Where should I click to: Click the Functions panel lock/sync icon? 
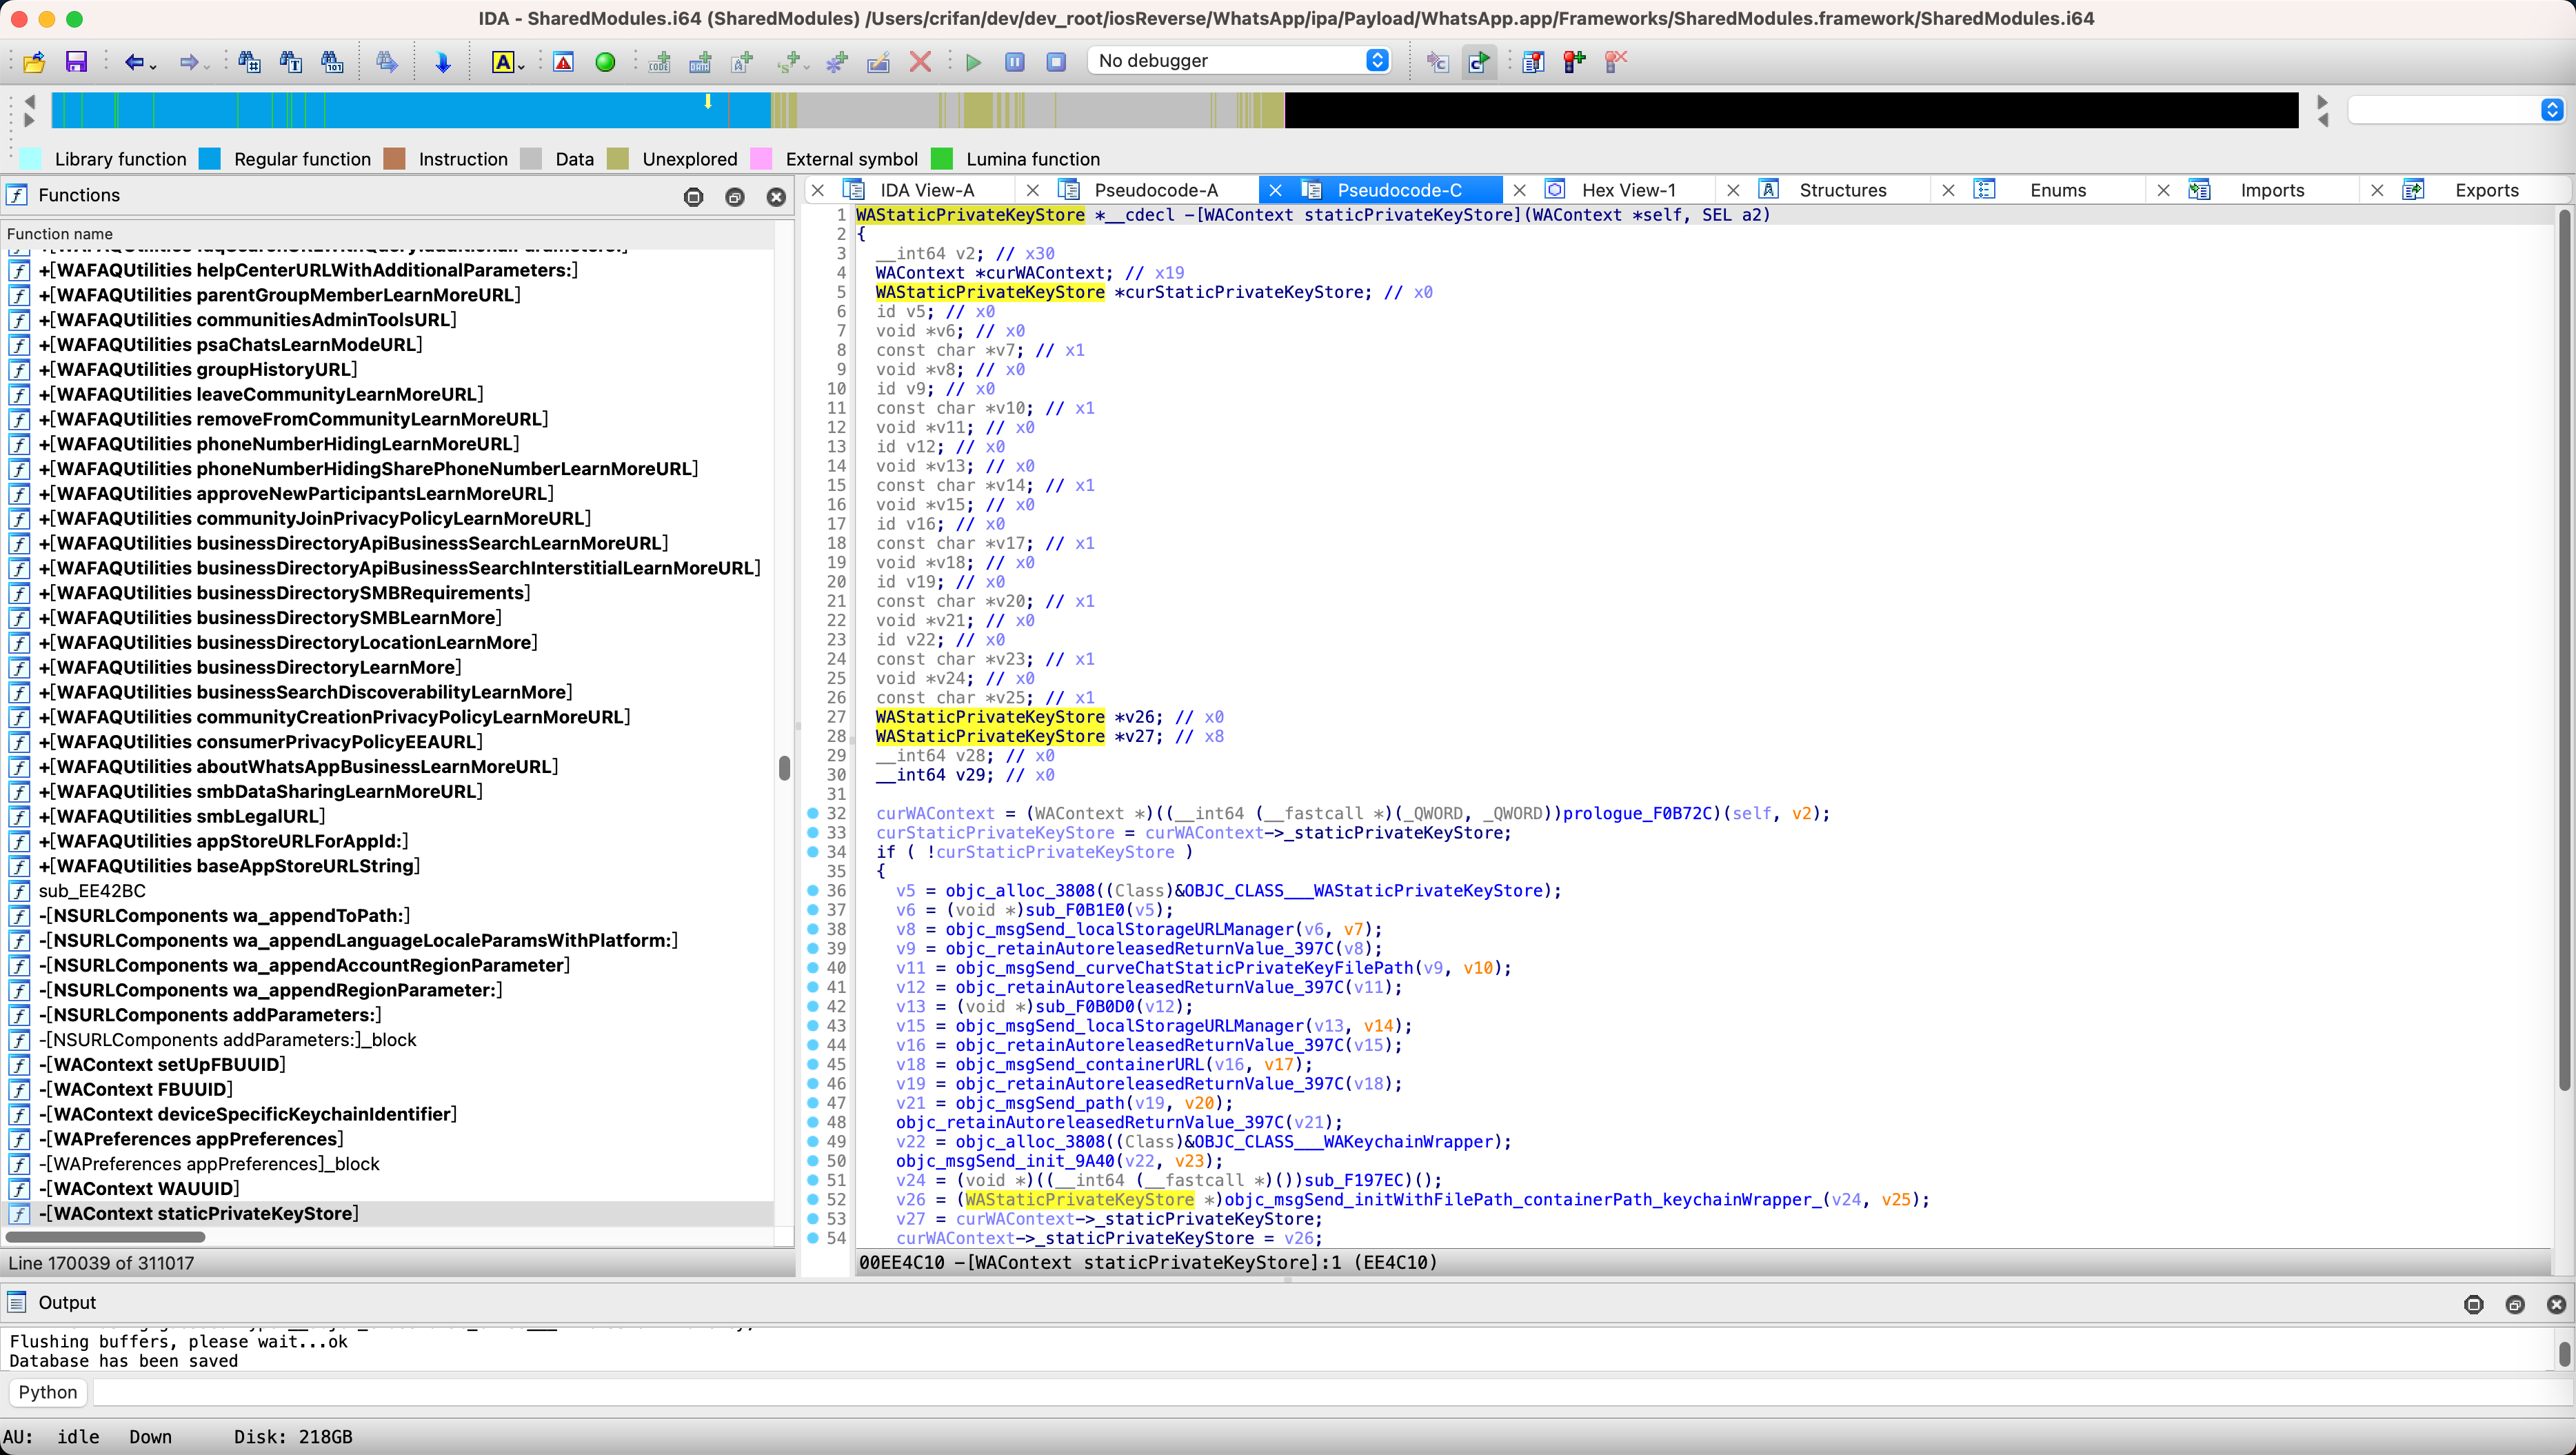pyautogui.click(x=693, y=197)
